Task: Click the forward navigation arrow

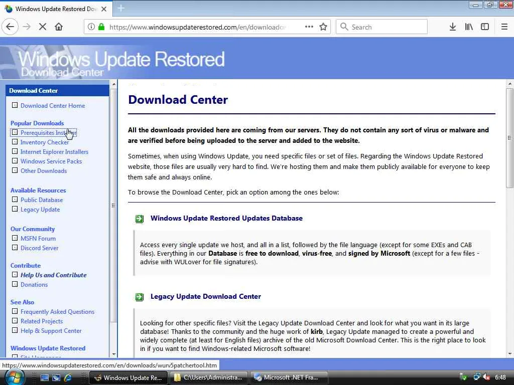Action: (x=27, y=27)
